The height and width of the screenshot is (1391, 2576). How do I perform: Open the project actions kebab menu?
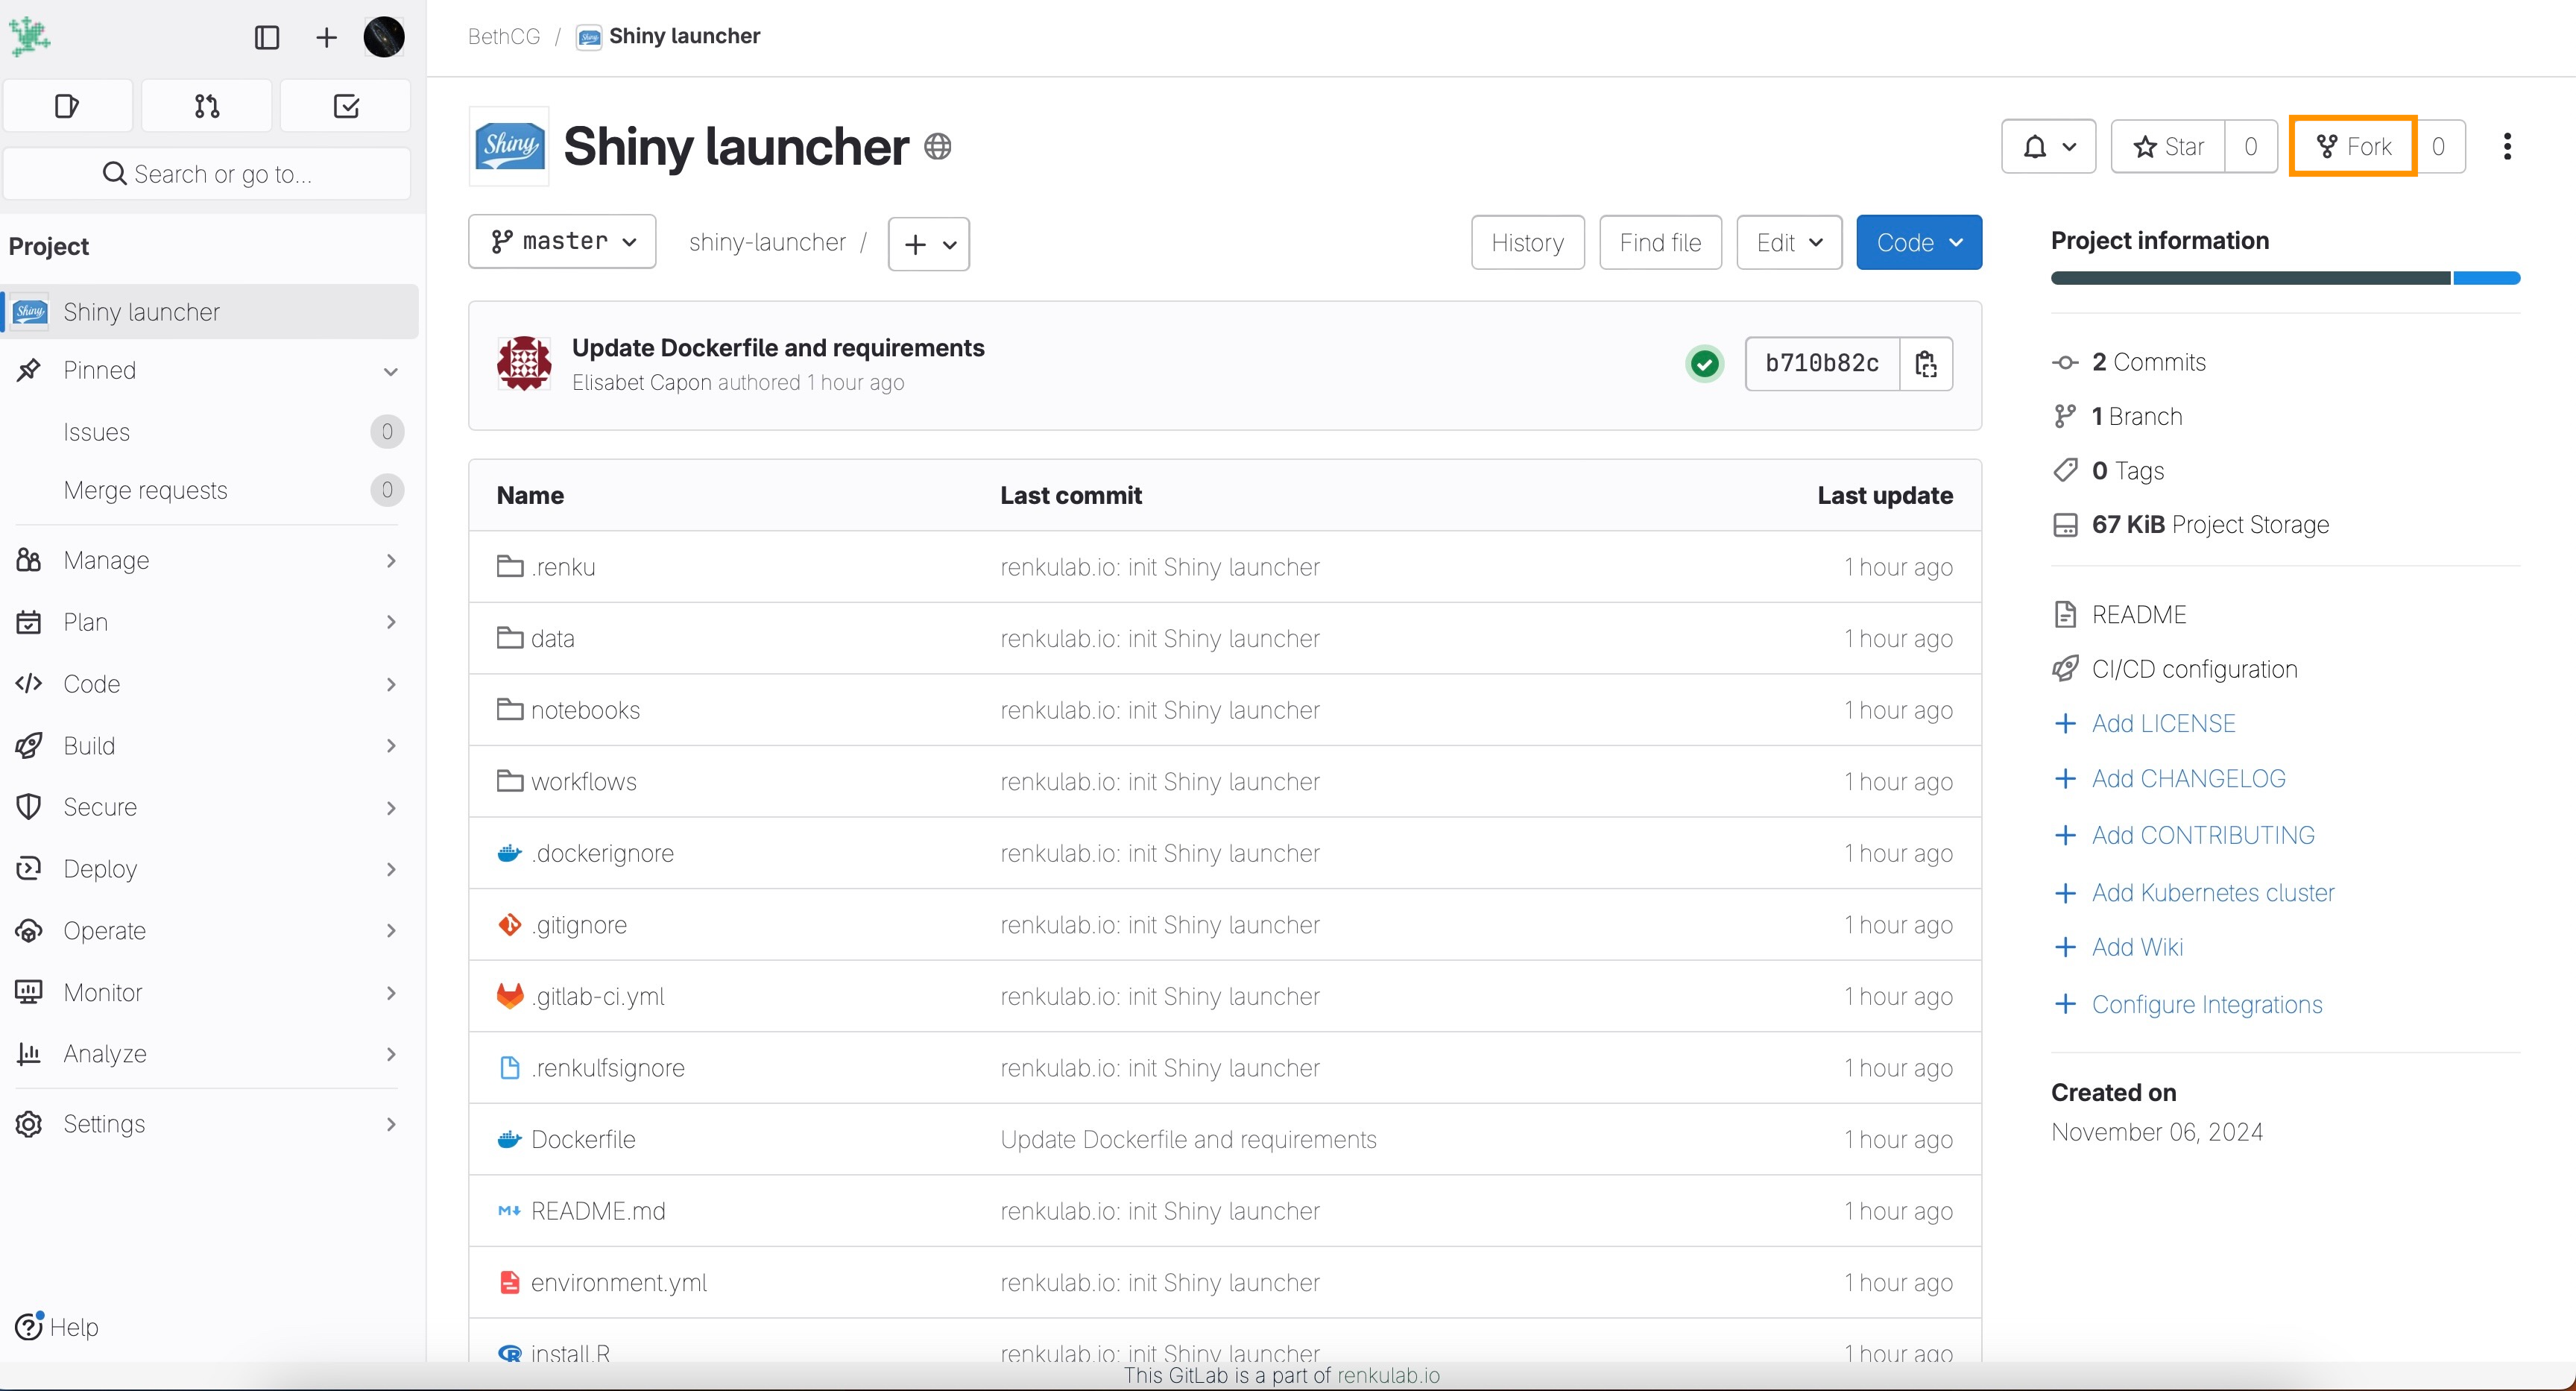pyautogui.click(x=2507, y=147)
